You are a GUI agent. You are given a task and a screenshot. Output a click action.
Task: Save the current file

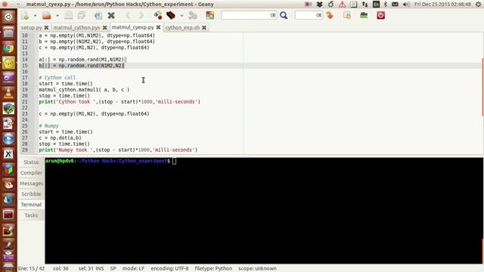(69, 15)
